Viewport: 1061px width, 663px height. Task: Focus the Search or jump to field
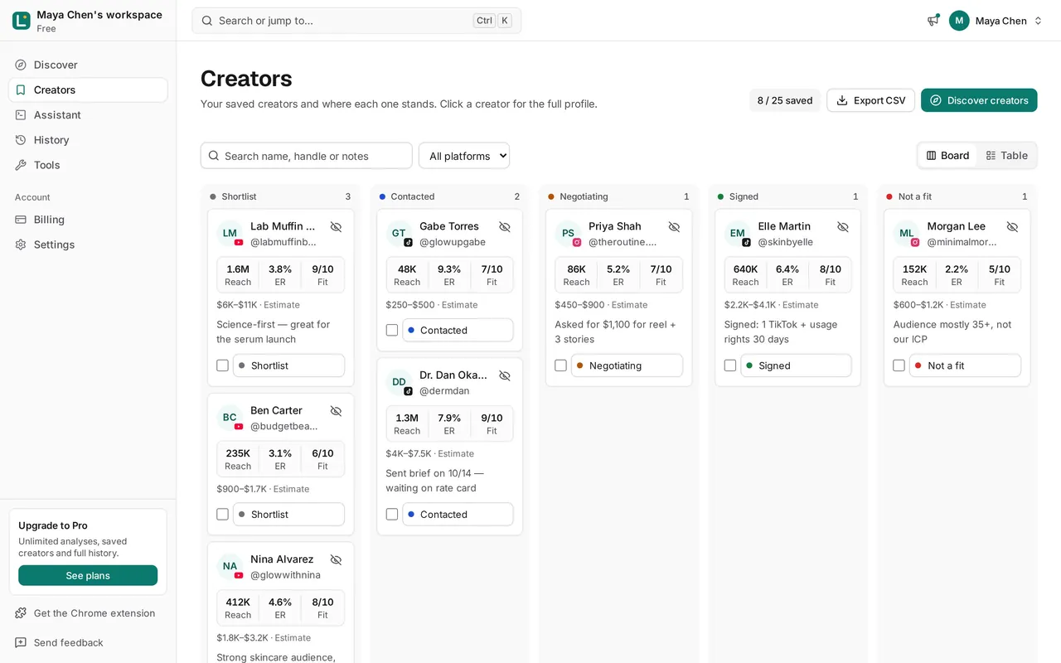tap(356, 21)
